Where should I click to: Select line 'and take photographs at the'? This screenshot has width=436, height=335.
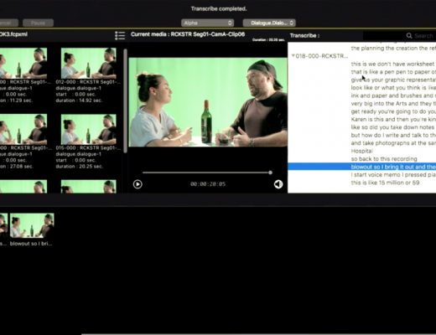(x=393, y=143)
